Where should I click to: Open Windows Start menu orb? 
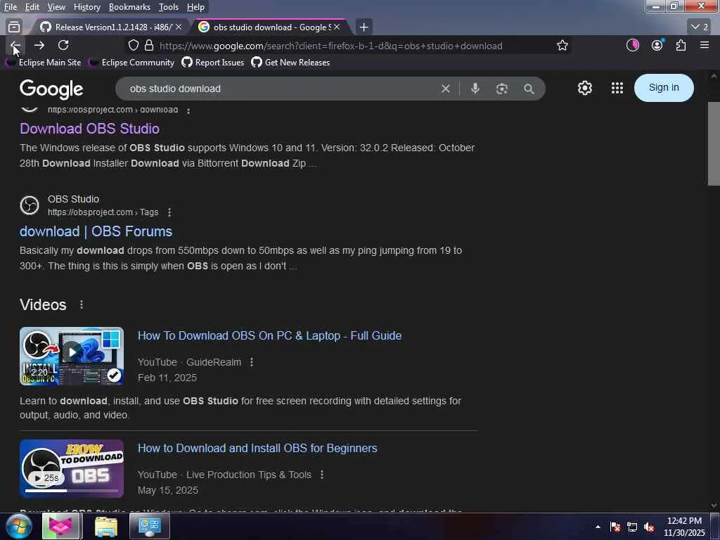coord(18,526)
